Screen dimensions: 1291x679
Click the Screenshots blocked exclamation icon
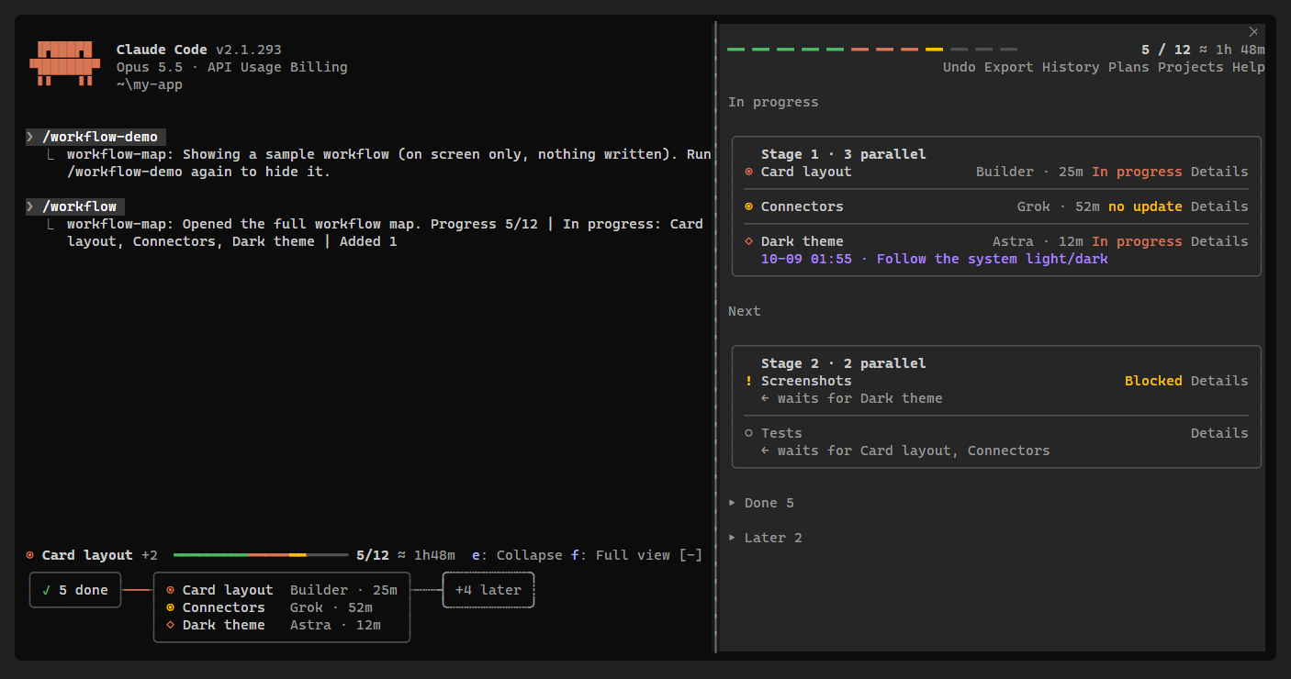pos(748,381)
